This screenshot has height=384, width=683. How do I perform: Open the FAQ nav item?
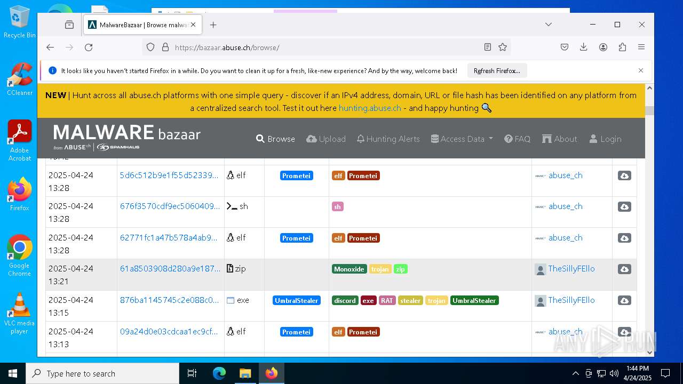(517, 139)
